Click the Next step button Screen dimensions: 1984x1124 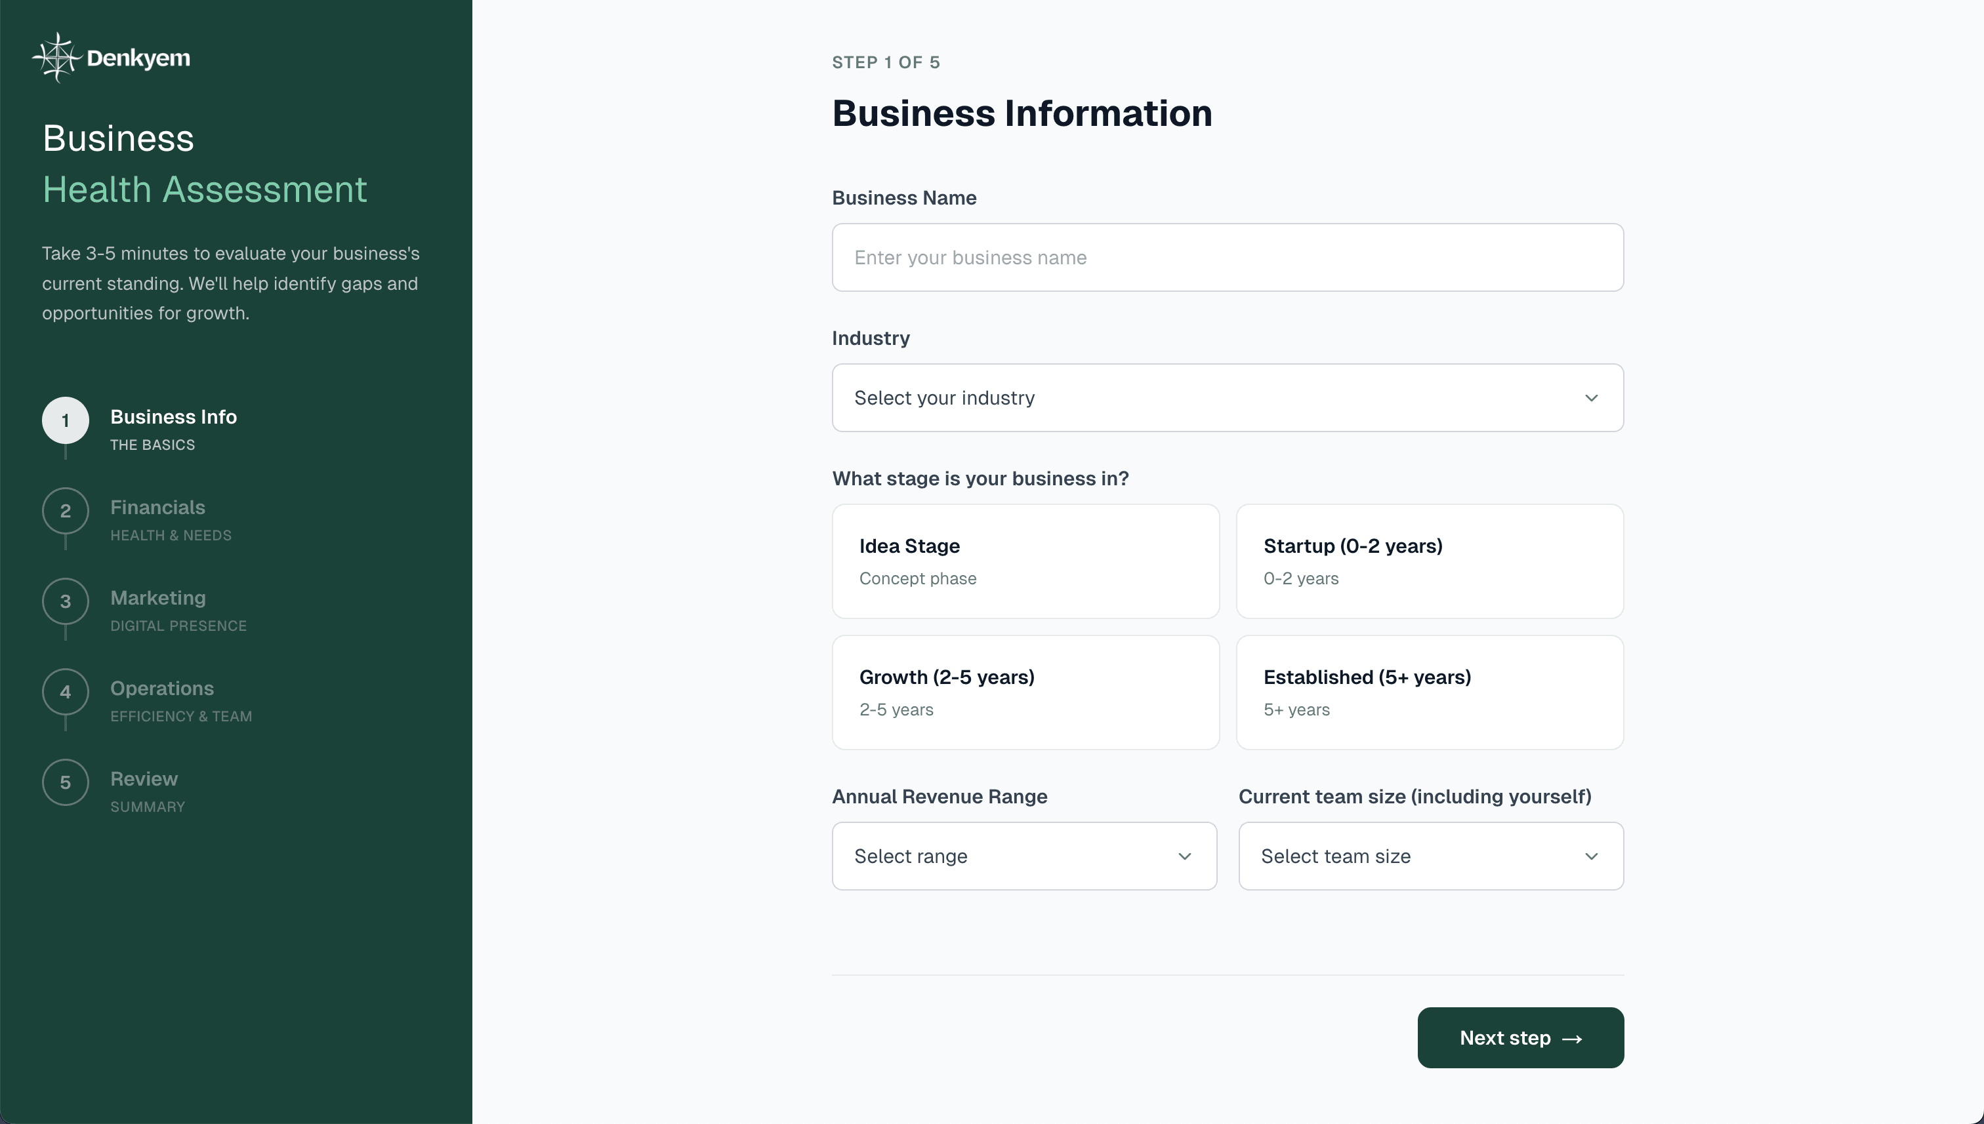click(1520, 1037)
